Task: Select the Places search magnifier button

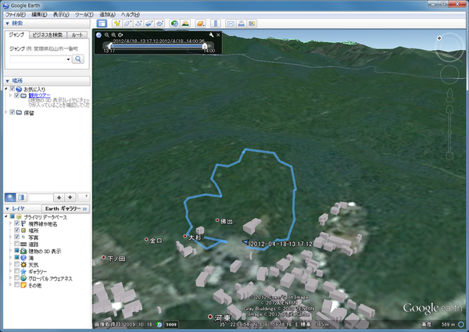Action: [10, 197]
